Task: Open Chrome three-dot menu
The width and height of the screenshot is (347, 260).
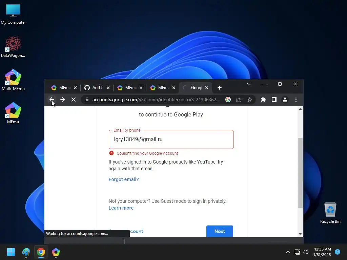Action: [x=296, y=100]
